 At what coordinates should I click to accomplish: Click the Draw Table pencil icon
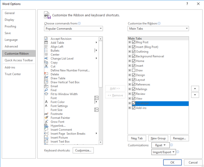(46, 78)
